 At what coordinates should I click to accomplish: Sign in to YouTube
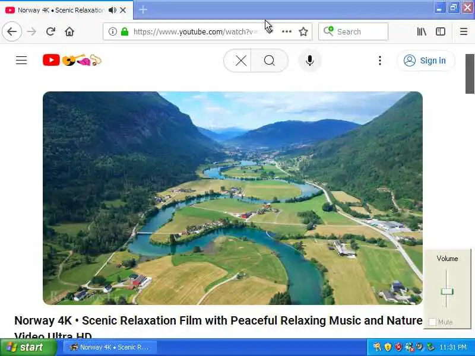click(425, 61)
